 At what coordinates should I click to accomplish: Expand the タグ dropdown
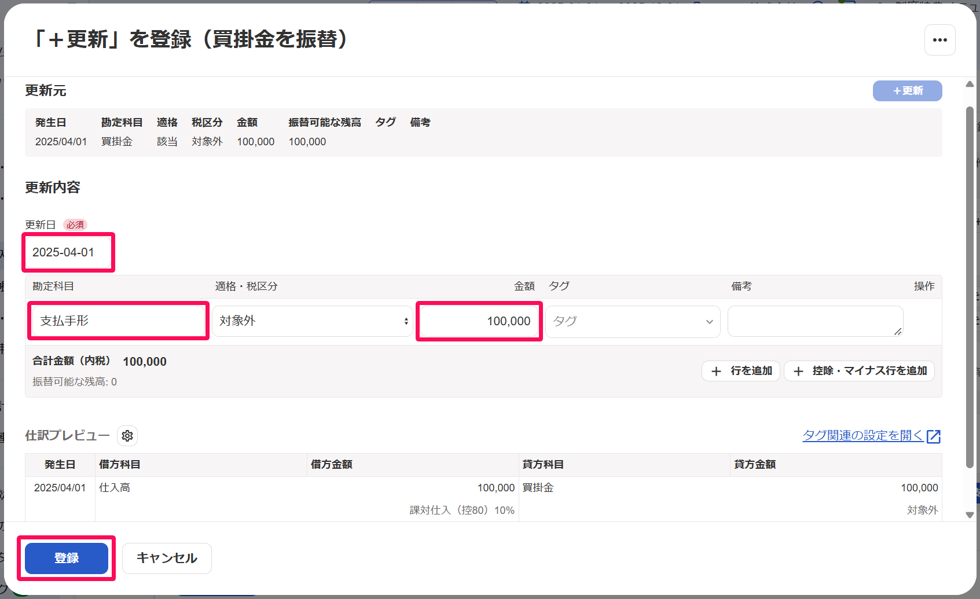click(633, 321)
